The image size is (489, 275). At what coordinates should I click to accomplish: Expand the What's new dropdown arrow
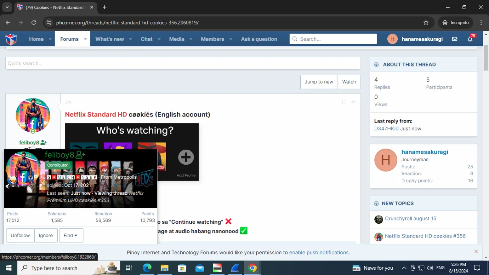[130, 39]
